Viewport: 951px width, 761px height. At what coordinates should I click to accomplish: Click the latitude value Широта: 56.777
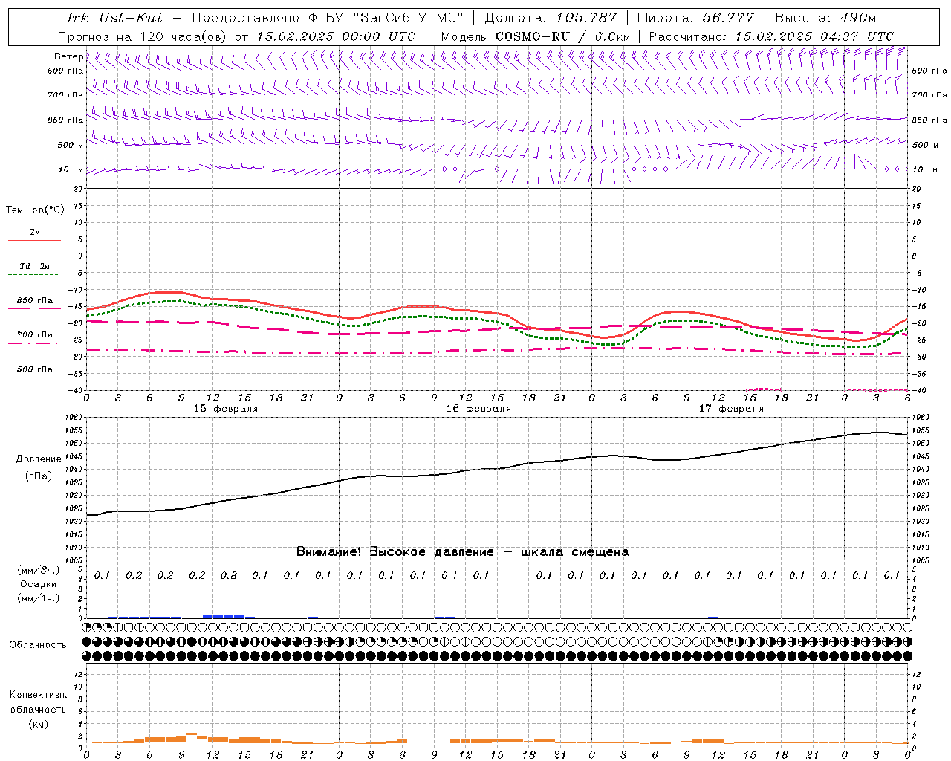696,18
